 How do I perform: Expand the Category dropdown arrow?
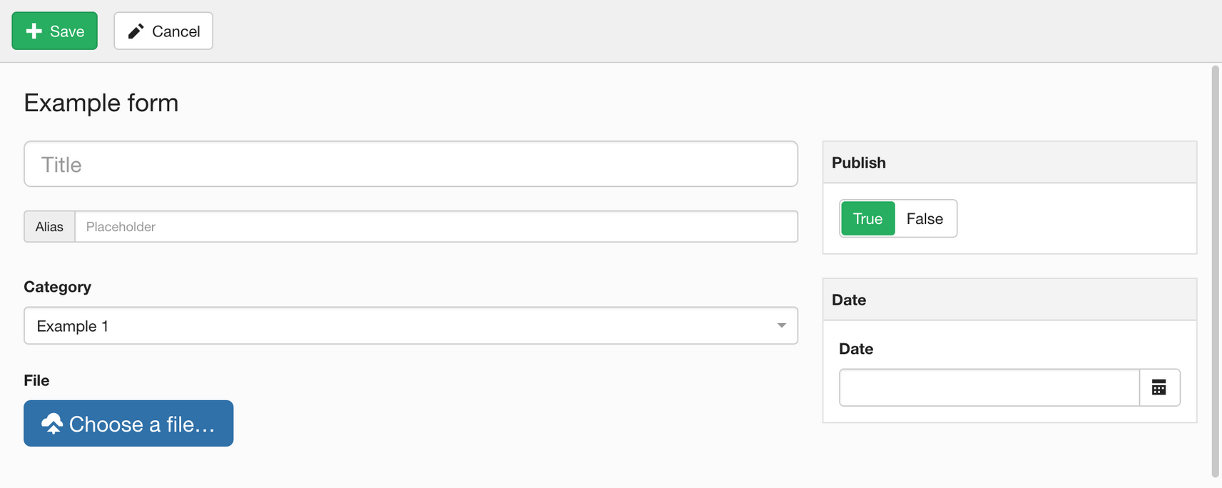(x=782, y=325)
